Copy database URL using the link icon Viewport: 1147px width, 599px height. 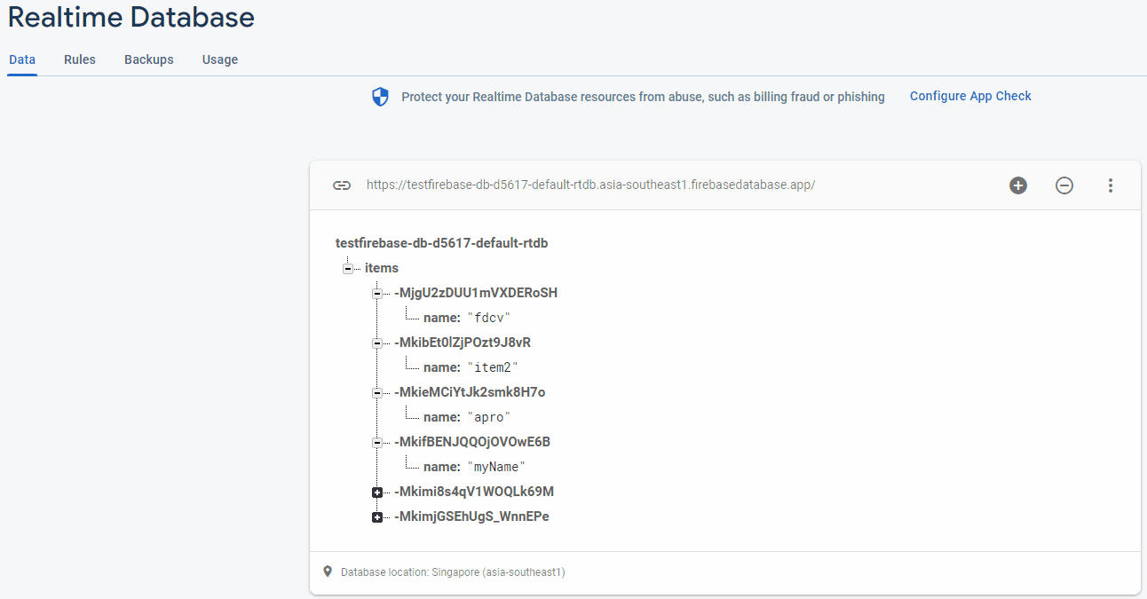point(341,185)
